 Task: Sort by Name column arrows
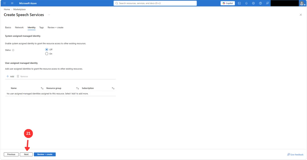click(x=42, y=88)
